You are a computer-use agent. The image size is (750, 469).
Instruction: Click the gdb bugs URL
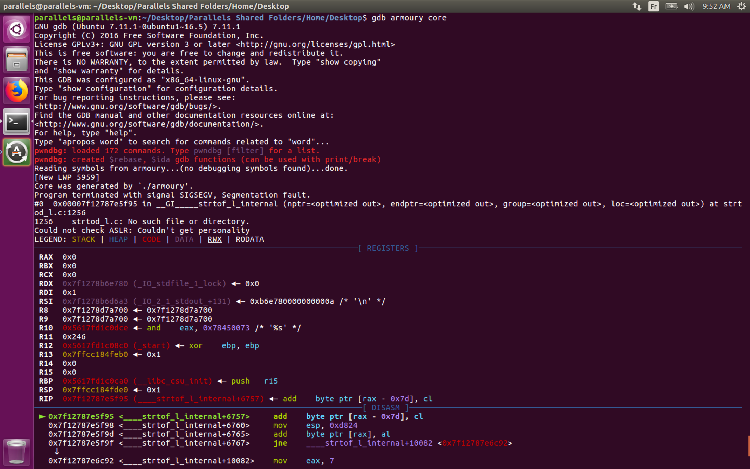point(127,106)
